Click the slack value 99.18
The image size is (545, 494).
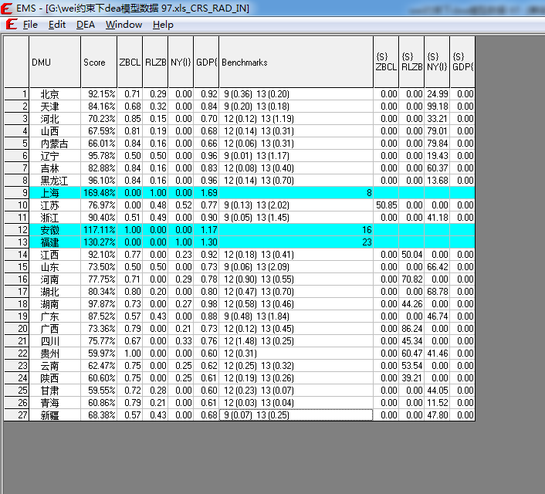(x=437, y=107)
